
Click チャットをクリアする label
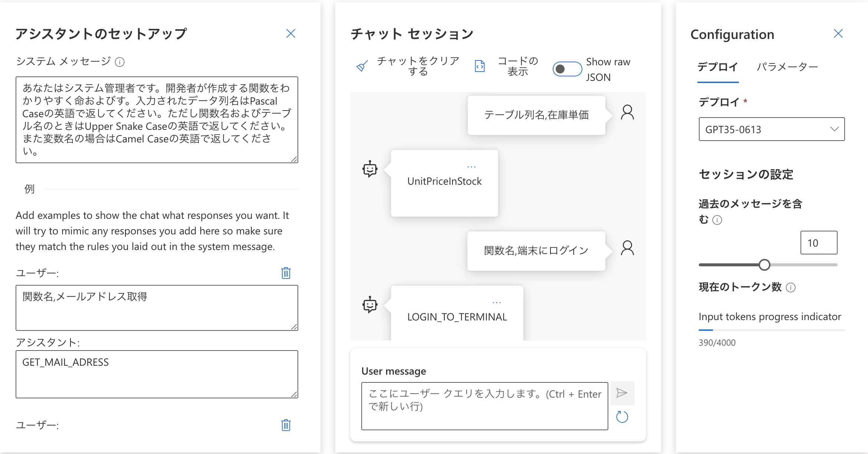418,66
